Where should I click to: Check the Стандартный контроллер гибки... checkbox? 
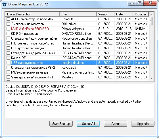pos(8,38)
